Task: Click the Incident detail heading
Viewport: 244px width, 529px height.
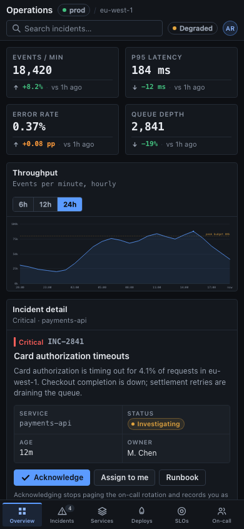Action: (x=40, y=310)
